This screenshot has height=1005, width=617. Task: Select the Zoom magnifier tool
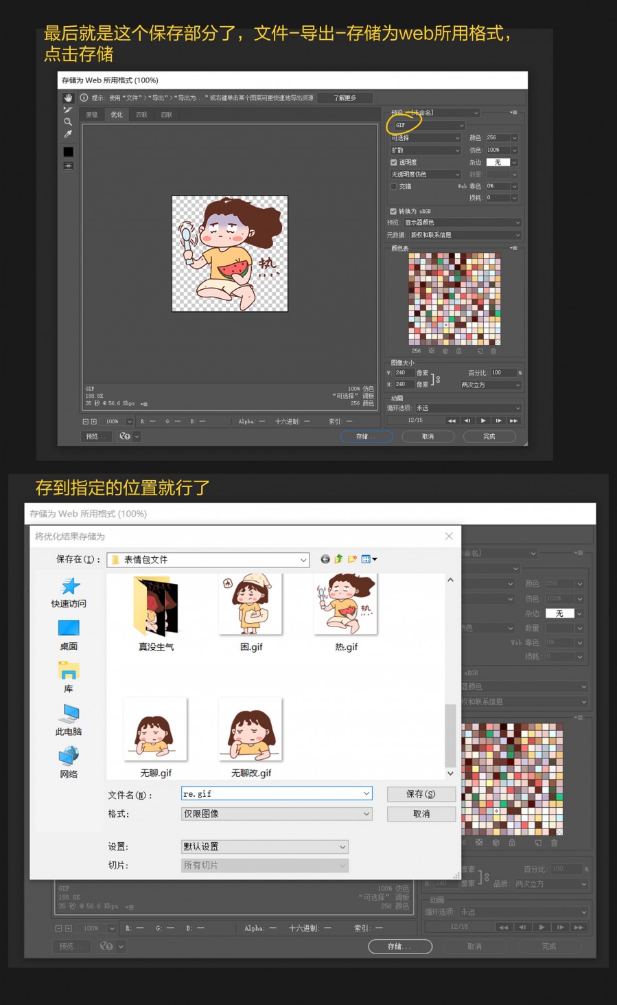[68, 122]
